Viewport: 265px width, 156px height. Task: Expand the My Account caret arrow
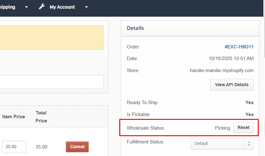pyautogui.click(x=86, y=7)
